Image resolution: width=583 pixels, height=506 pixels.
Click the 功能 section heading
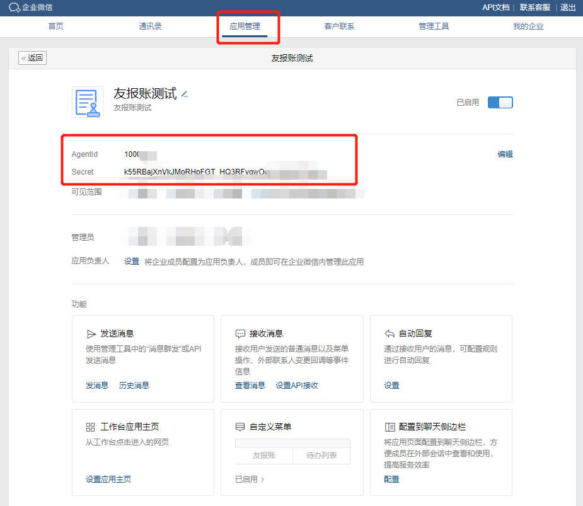click(x=79, y=304)
